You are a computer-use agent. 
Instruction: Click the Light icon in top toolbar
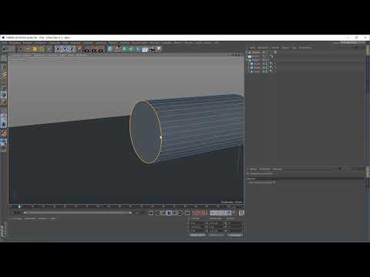point(159,48)
